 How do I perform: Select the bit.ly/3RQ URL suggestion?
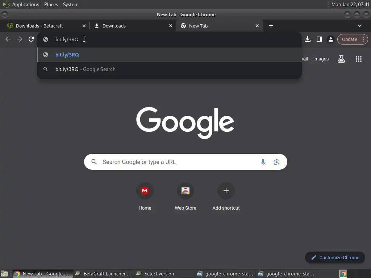pyautogui.click(x=170, y=55)
